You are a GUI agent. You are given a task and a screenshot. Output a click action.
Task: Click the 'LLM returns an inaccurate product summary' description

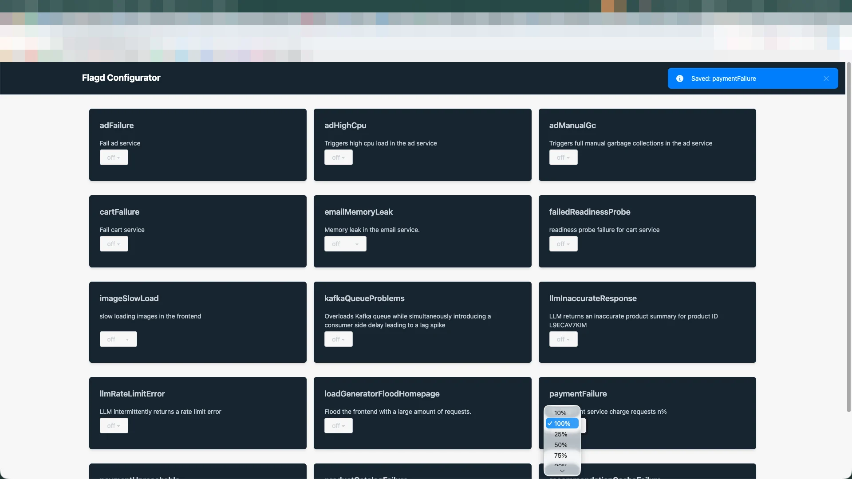(x=633, y=321)
